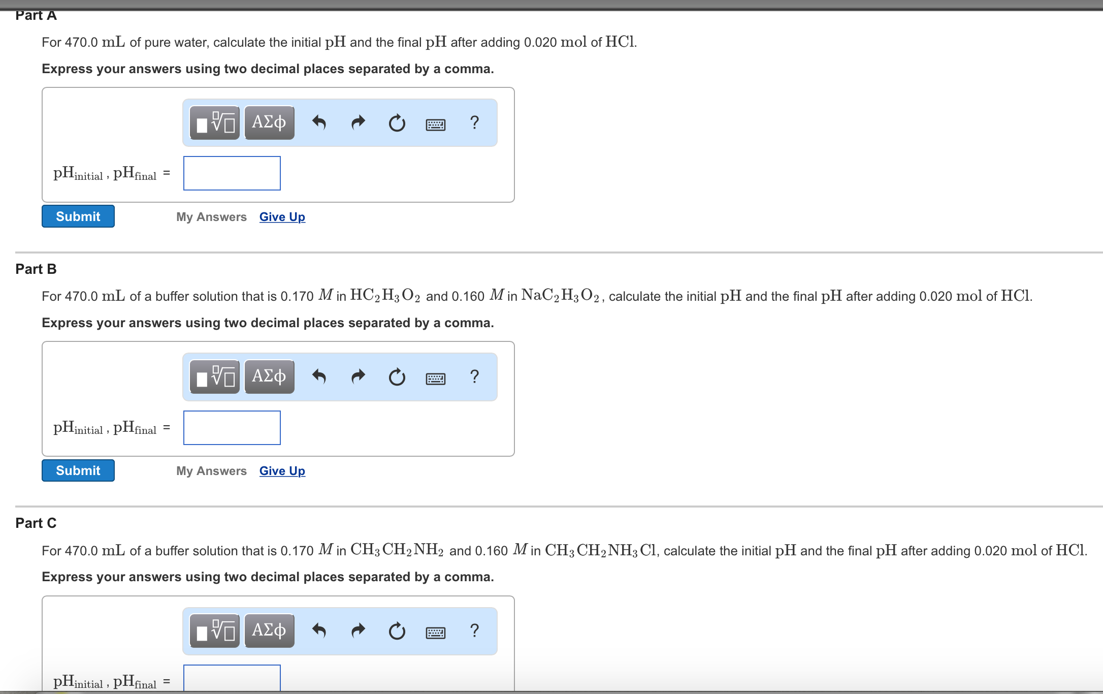The height and width of the screenshot is (694, 1103).
Task: Open the help (?) icon in Part B
Action: 474,377
